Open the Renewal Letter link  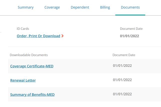pos(23,80)
